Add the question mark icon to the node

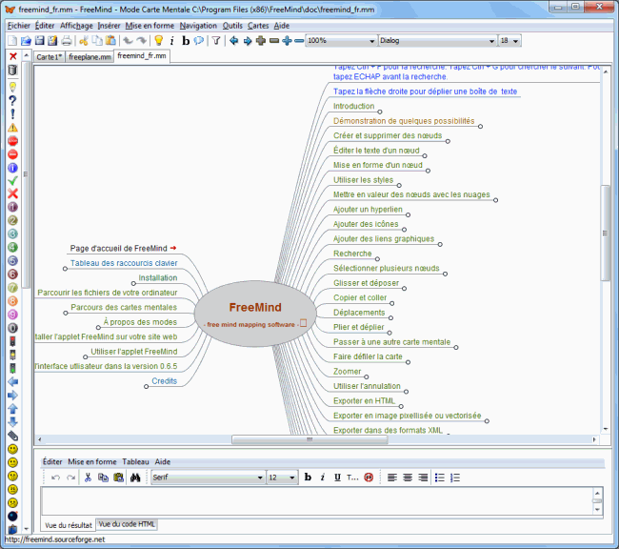click(x=12, y=101)
